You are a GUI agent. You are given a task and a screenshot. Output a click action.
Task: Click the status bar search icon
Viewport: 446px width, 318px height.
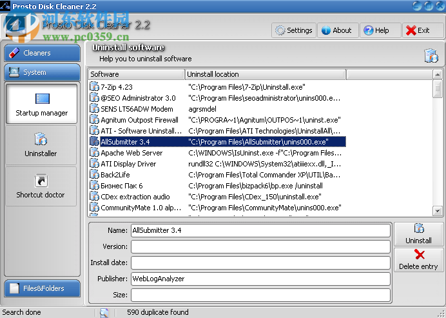tap(104, 313)
